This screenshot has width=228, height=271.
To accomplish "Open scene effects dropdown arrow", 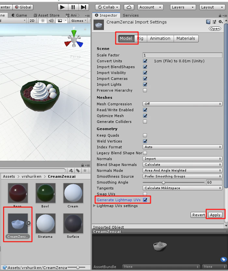I will click(x=65, y=21).
